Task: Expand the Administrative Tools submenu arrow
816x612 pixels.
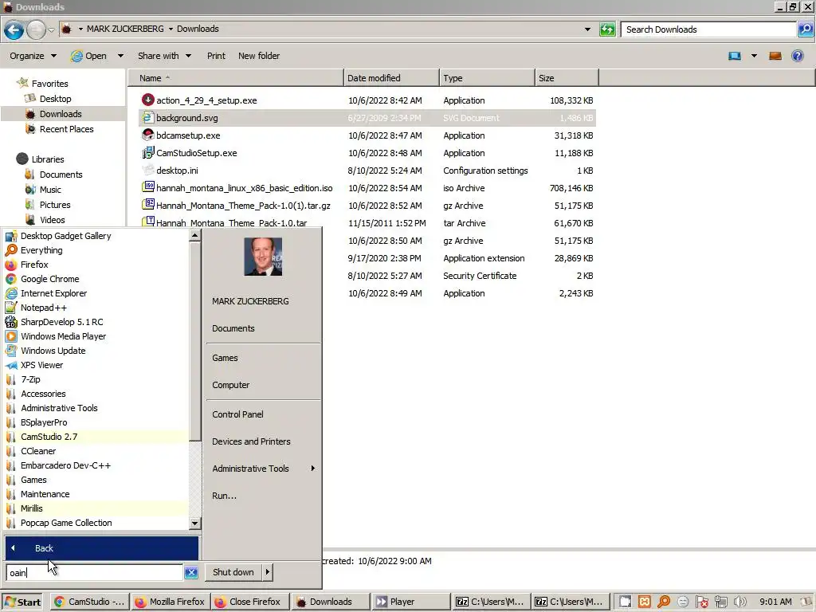Action: 312,469
